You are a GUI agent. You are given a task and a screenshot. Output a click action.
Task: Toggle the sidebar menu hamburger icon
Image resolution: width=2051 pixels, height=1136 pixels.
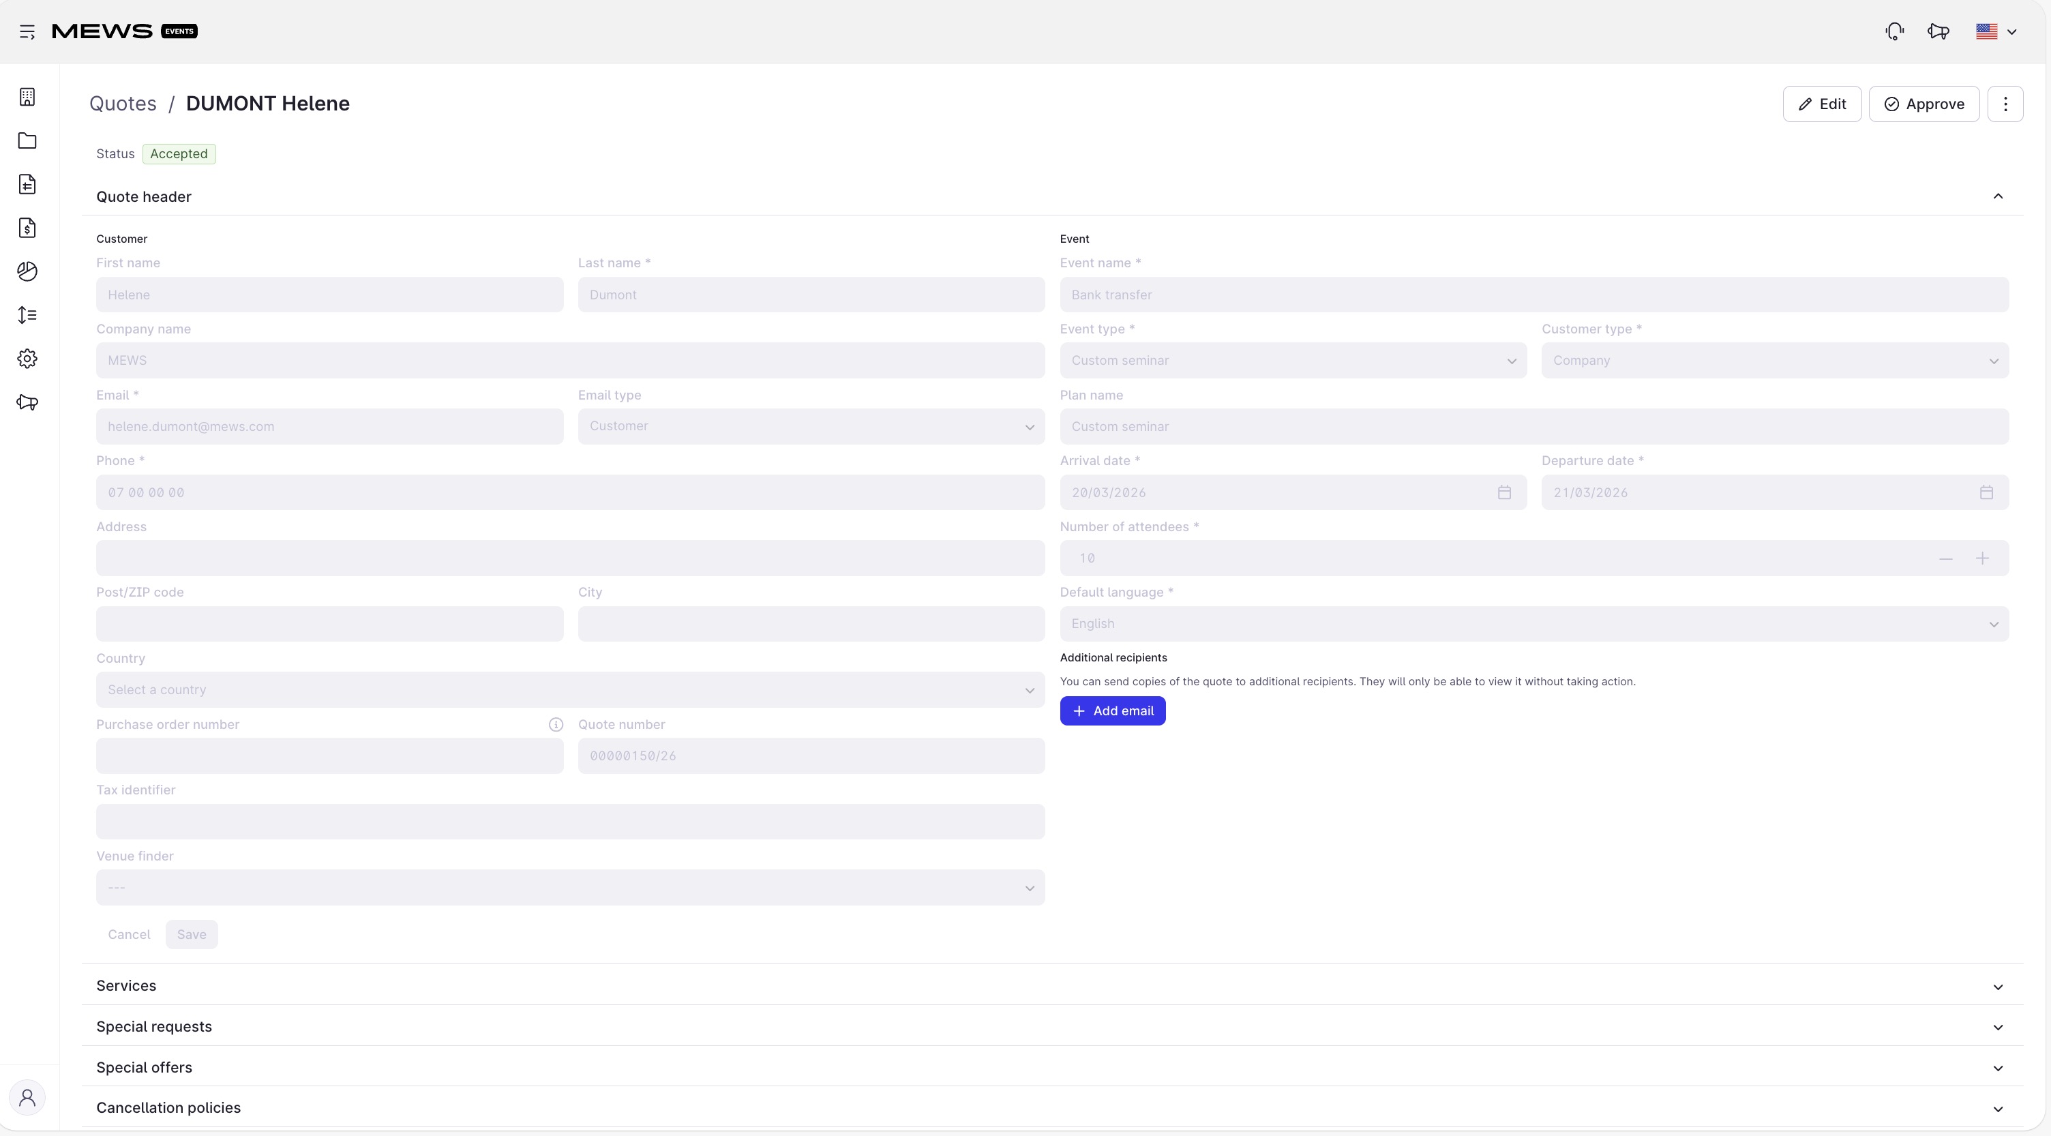pos(27,32)
